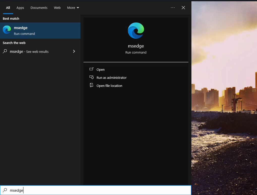Click the Open icon in actions list
The image size is (257, 195).
(91, 69)
